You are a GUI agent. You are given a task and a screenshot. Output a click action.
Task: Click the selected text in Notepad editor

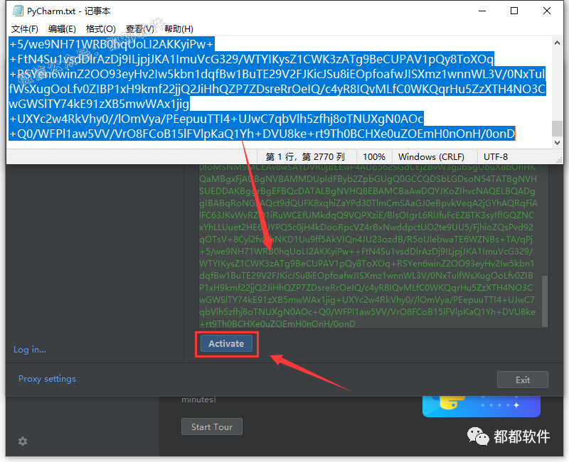point(277,89)
